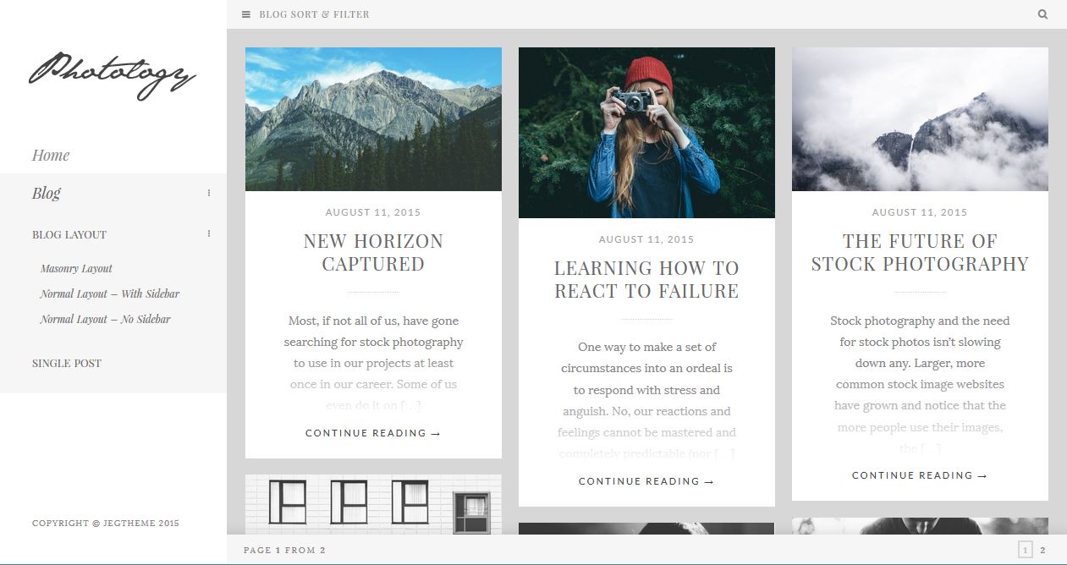
Task: Continue reading Future of Stock Photography
Action: 920,476
